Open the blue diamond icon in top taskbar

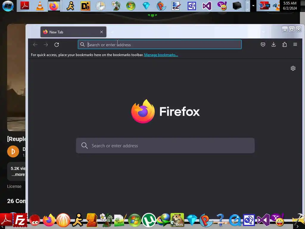pos(146,6)
